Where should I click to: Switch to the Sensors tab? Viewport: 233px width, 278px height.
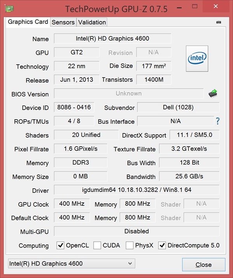tap(63, 22)
